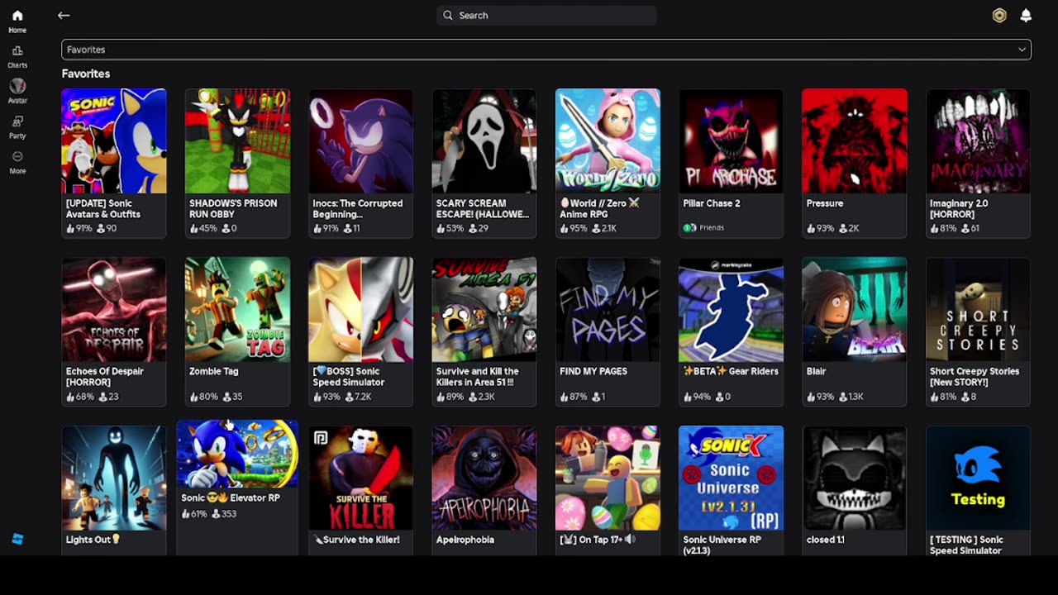Click the Apeirophobia title text
Viewport: 1058px width, 595px height.
coord(465,540)
